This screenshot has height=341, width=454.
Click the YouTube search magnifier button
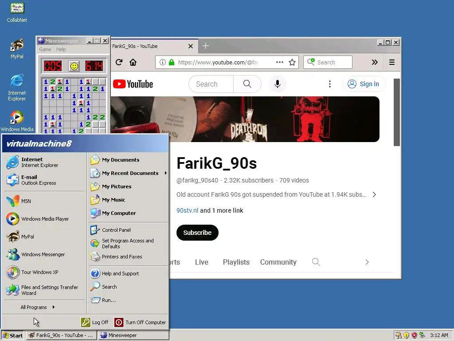247,84
